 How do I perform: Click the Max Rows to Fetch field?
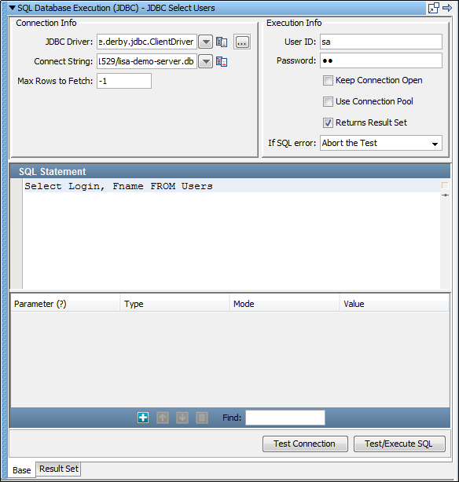pos(124,81)
